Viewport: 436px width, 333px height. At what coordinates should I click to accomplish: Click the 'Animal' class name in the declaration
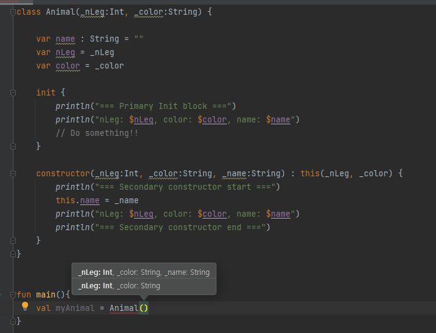tap(61, 12)
